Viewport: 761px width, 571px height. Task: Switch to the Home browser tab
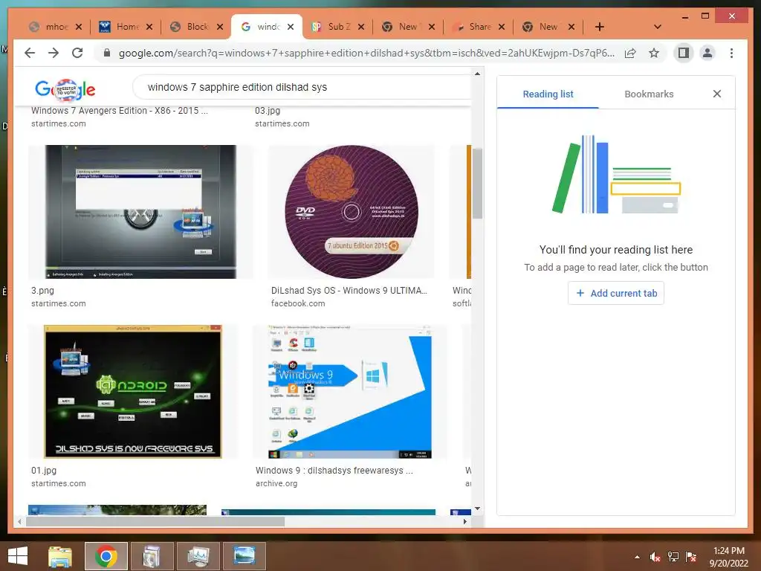tap(120, 27)
